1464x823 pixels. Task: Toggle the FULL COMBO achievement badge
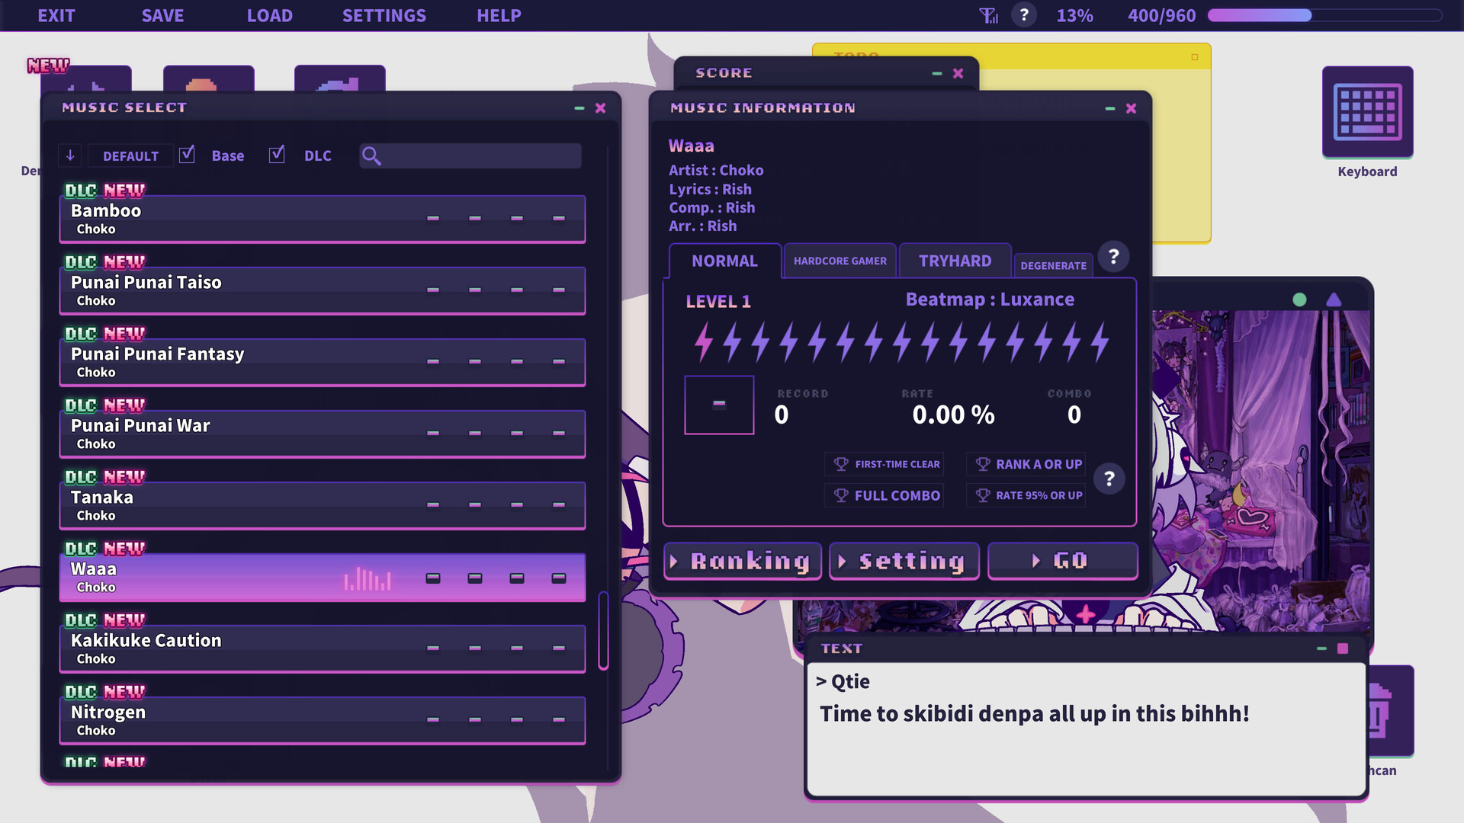(x=884, y=495)
